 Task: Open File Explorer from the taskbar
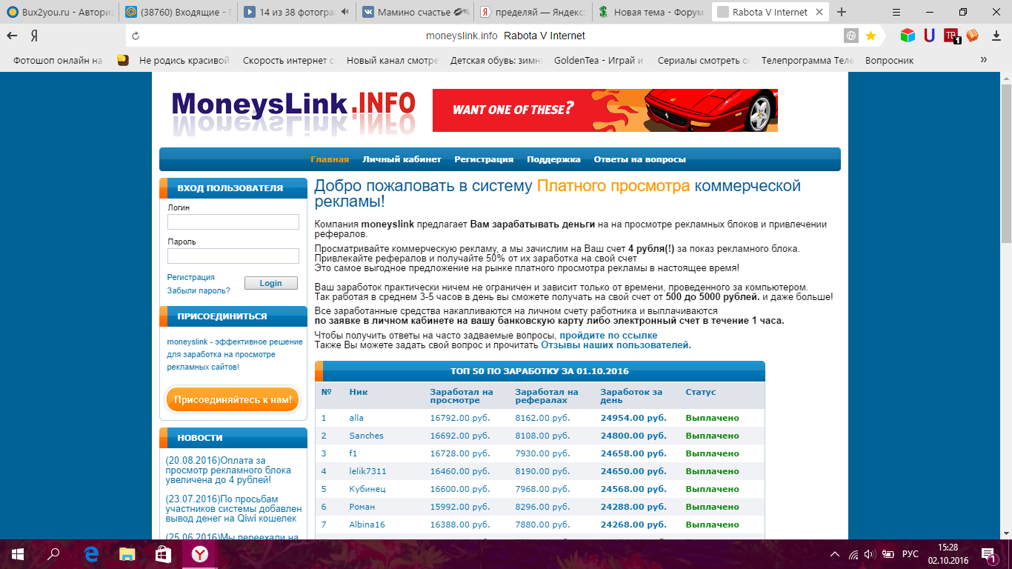coord(127,553)
